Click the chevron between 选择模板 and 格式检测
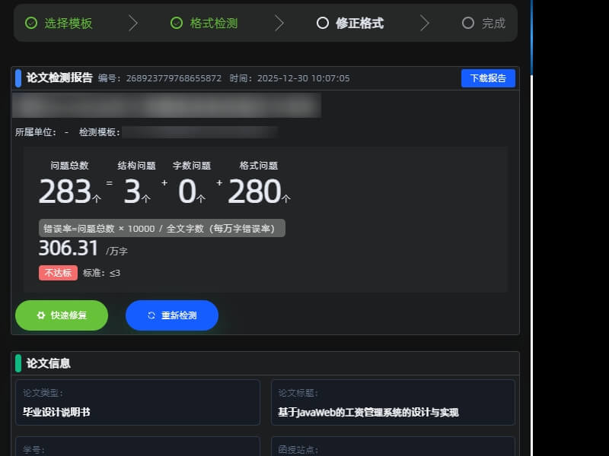Image resolution: width=609 pixels, height=456 pixels. 134,24
